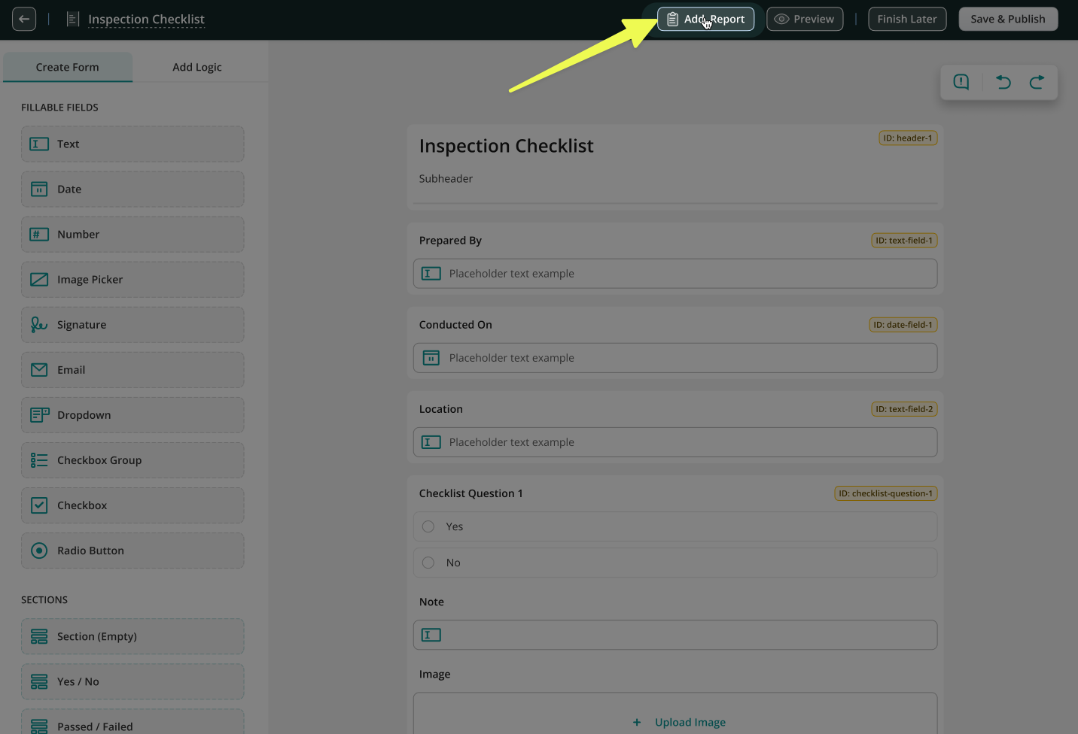Click the Save & Publish button
The image size is (1078, 734).
1008,19
